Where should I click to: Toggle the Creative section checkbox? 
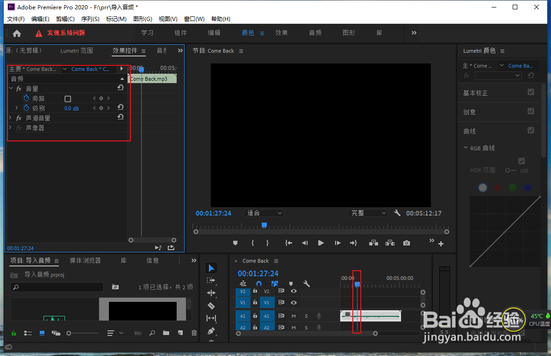click(531, 111)
